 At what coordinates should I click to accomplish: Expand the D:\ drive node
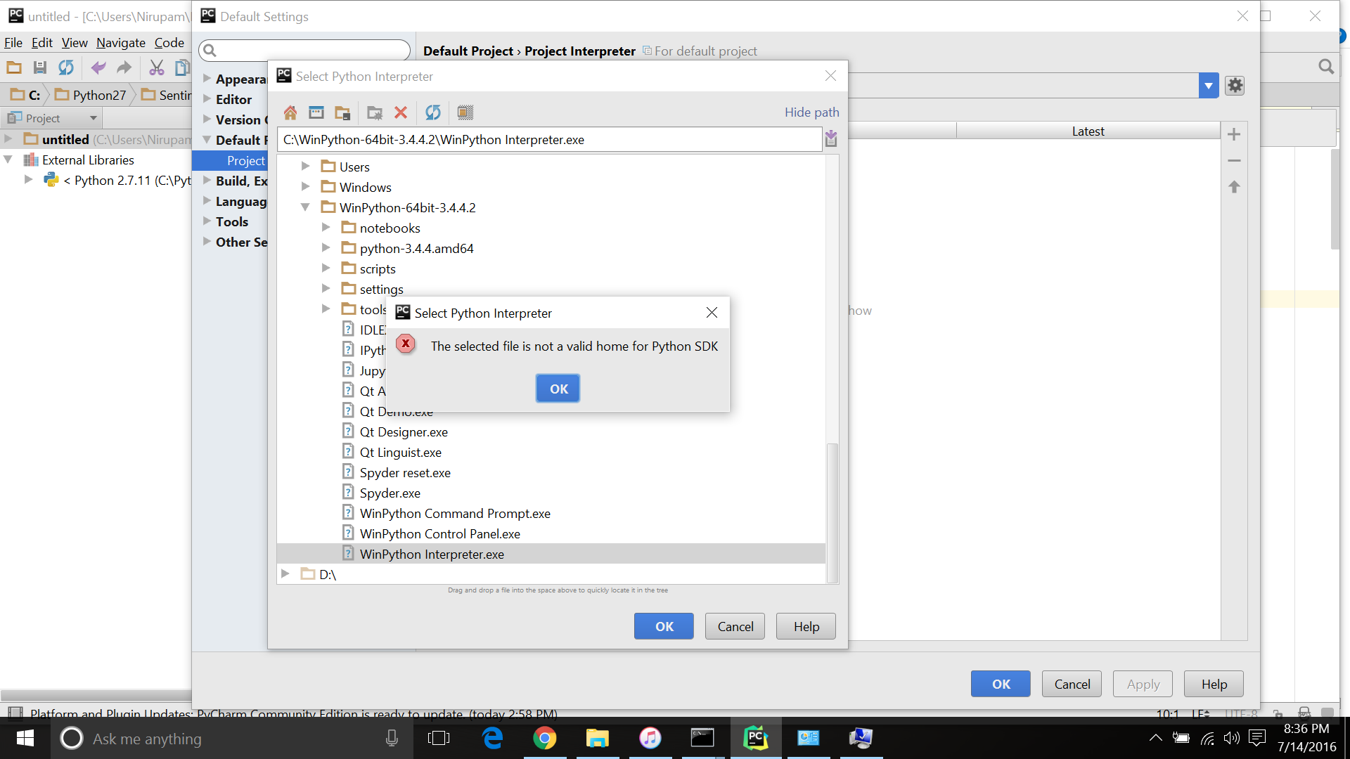285,574
